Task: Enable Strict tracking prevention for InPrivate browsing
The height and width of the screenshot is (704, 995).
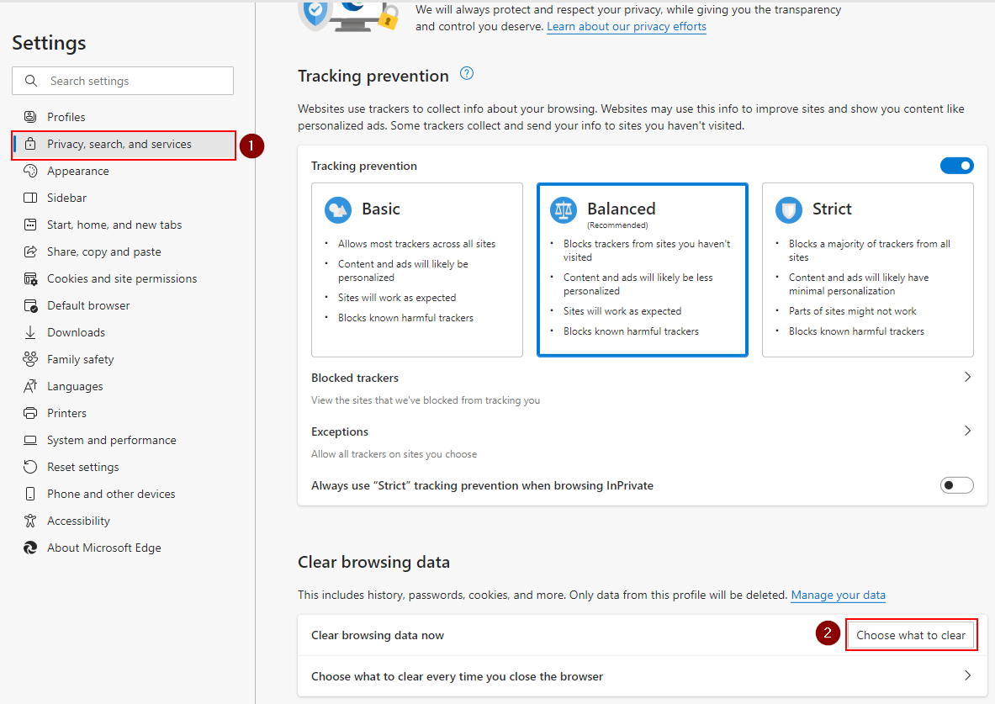Action: point(956,484)
